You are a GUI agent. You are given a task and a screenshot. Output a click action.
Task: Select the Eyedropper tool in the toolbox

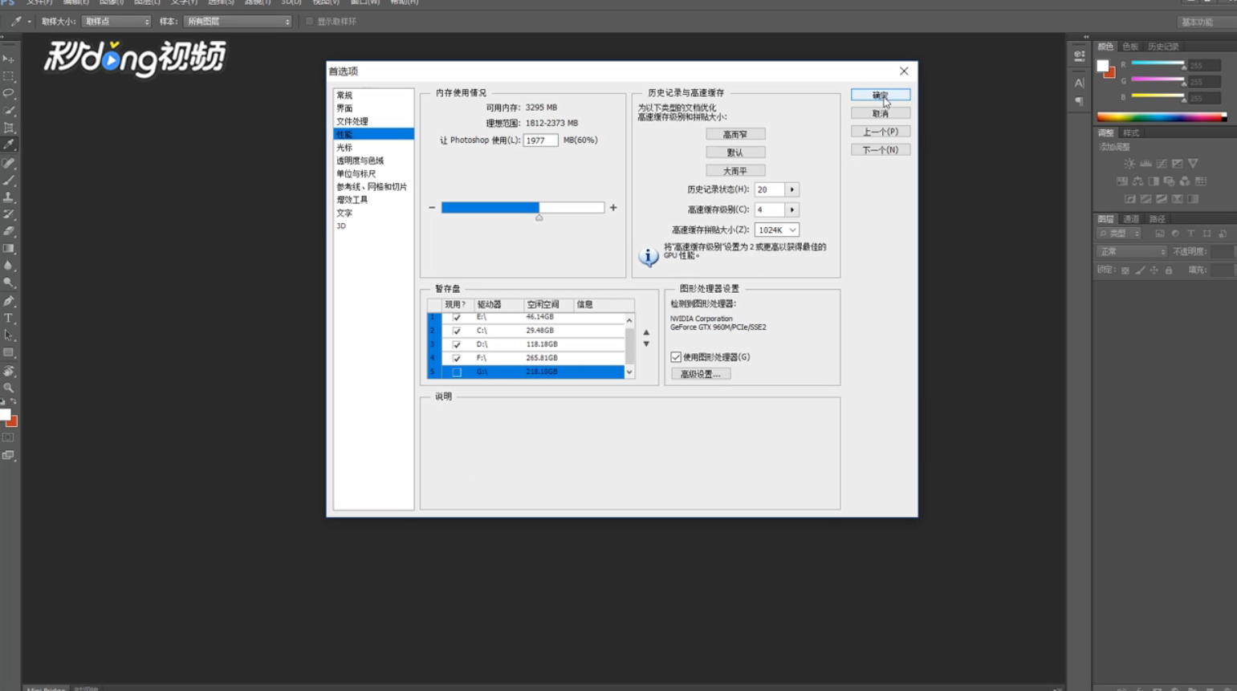pyautogui.click(x=9, y=145)
